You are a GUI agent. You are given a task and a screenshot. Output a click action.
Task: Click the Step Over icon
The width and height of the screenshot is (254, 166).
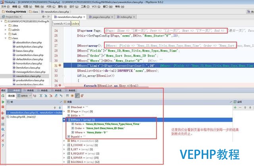point(41,96)
